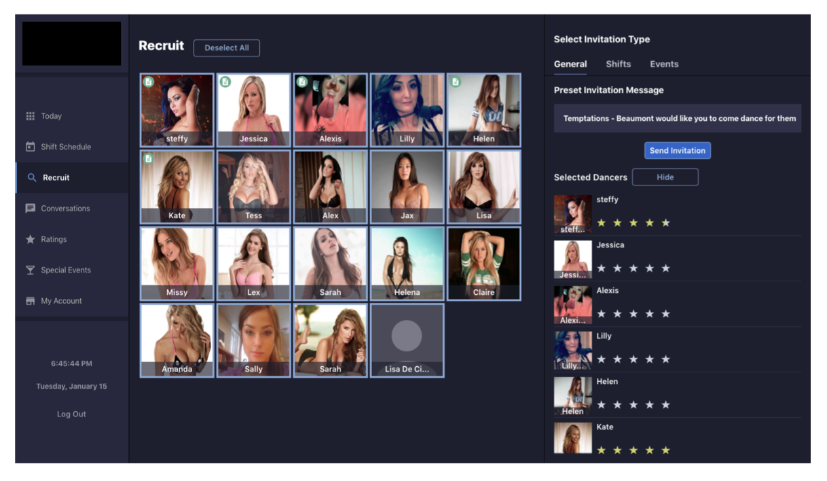
Task: Click the Send Invitation button
Action: [677, 151]
